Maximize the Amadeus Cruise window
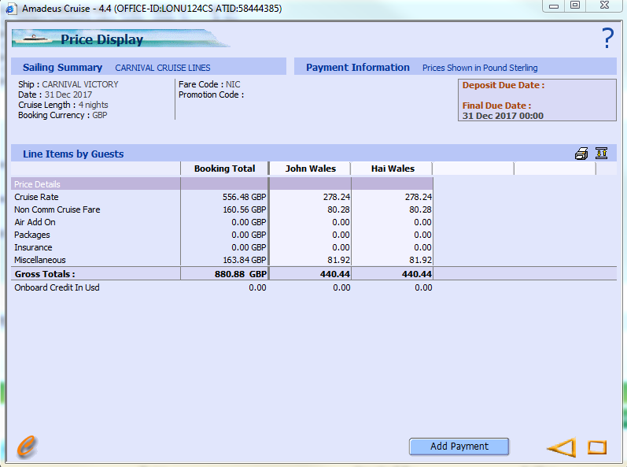 575,6
